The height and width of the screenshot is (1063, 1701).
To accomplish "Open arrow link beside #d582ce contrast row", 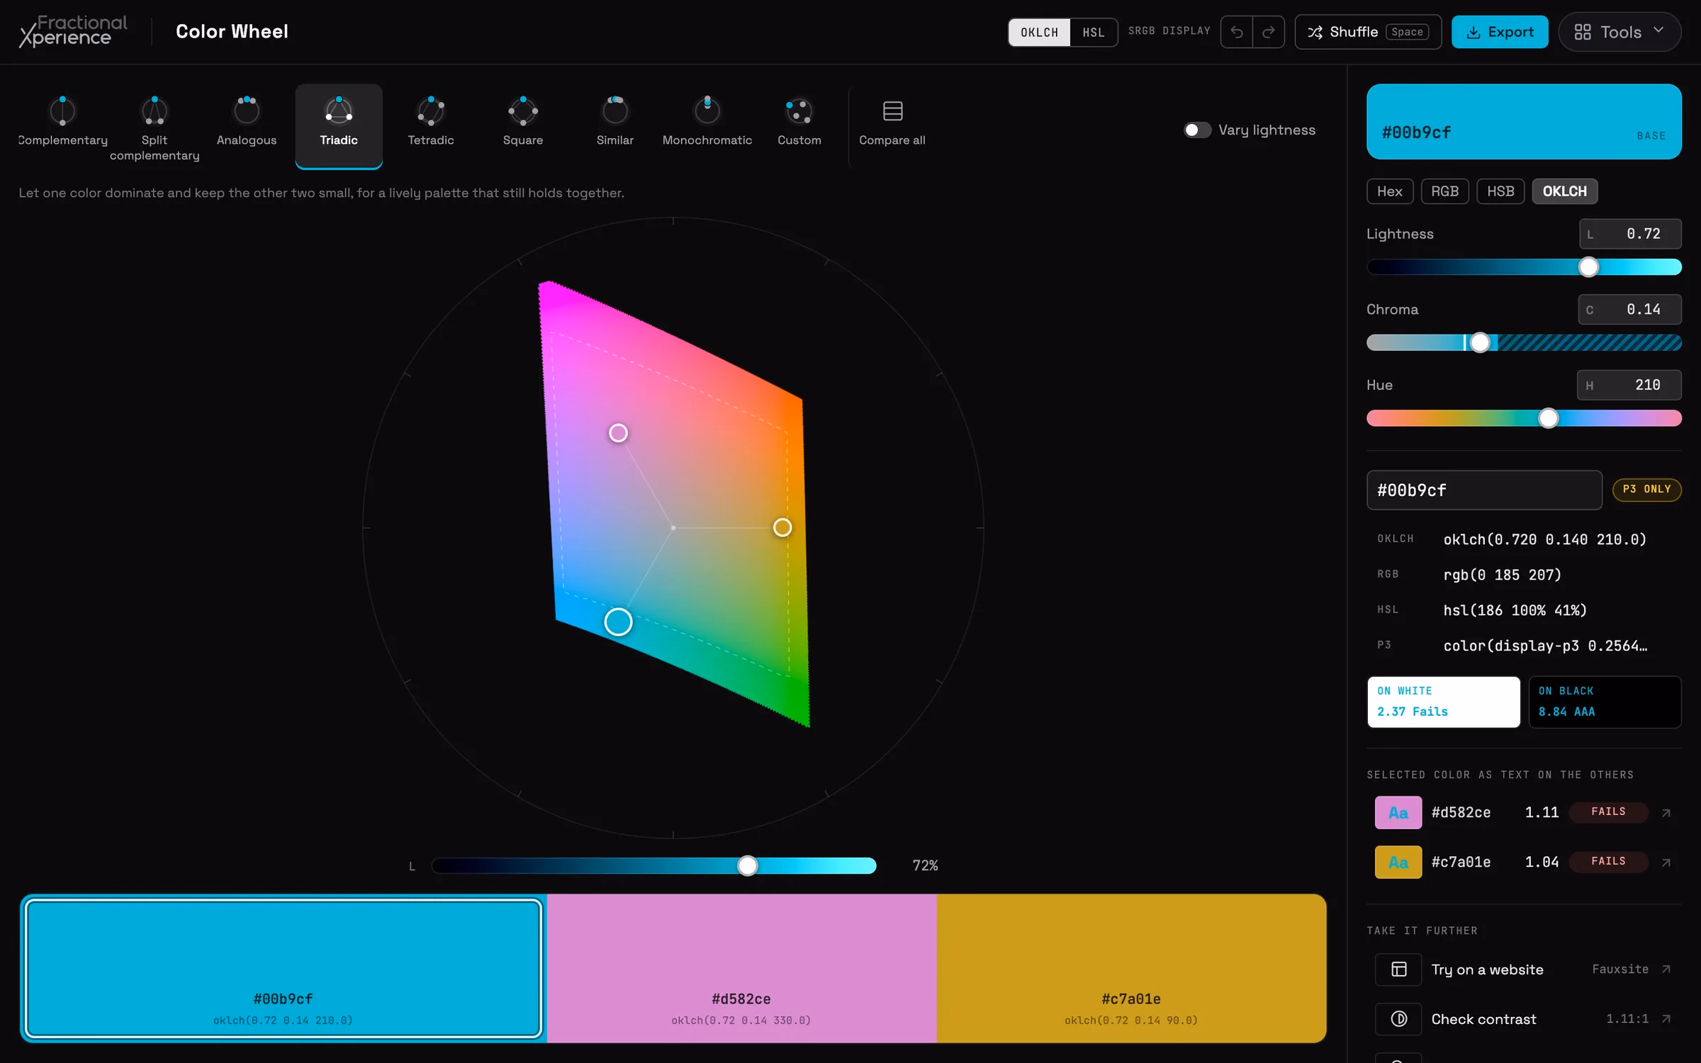I will [x=1666, y=813].
